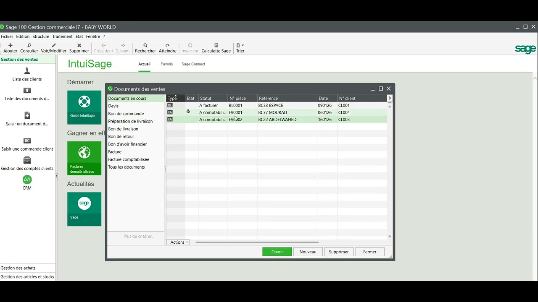
Task: Open Saisir un document sidebar icon
Action: tap(27, 115)
